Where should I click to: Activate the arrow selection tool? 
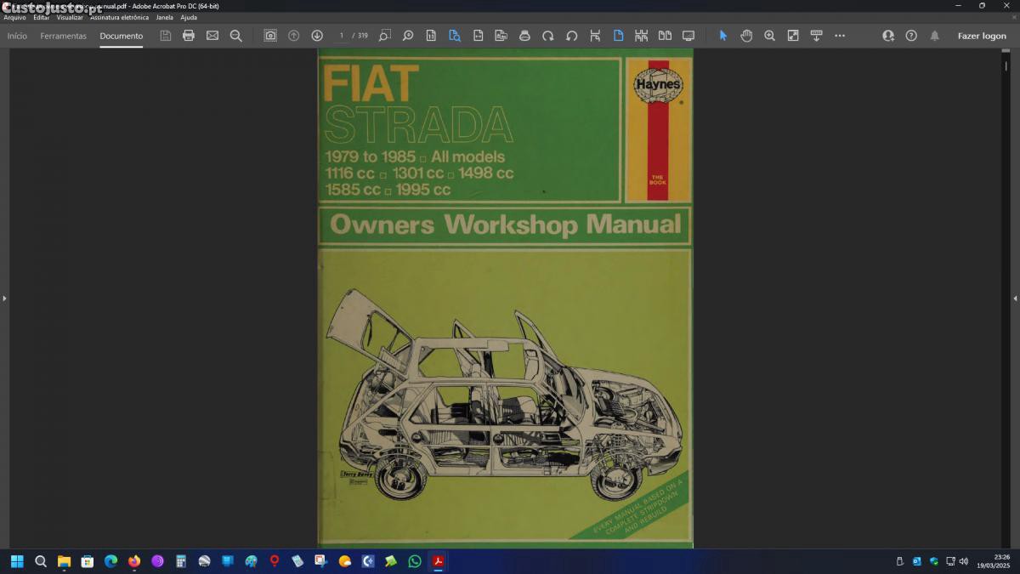tap(723, 36)
